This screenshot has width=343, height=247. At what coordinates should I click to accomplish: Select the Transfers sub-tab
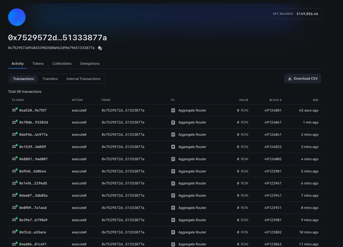point(50,79)
